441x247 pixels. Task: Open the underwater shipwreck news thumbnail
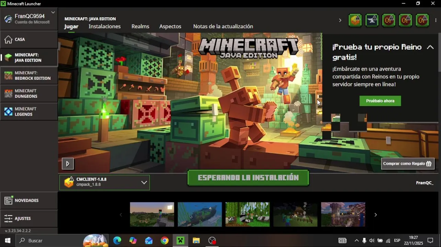coord(200,214)
